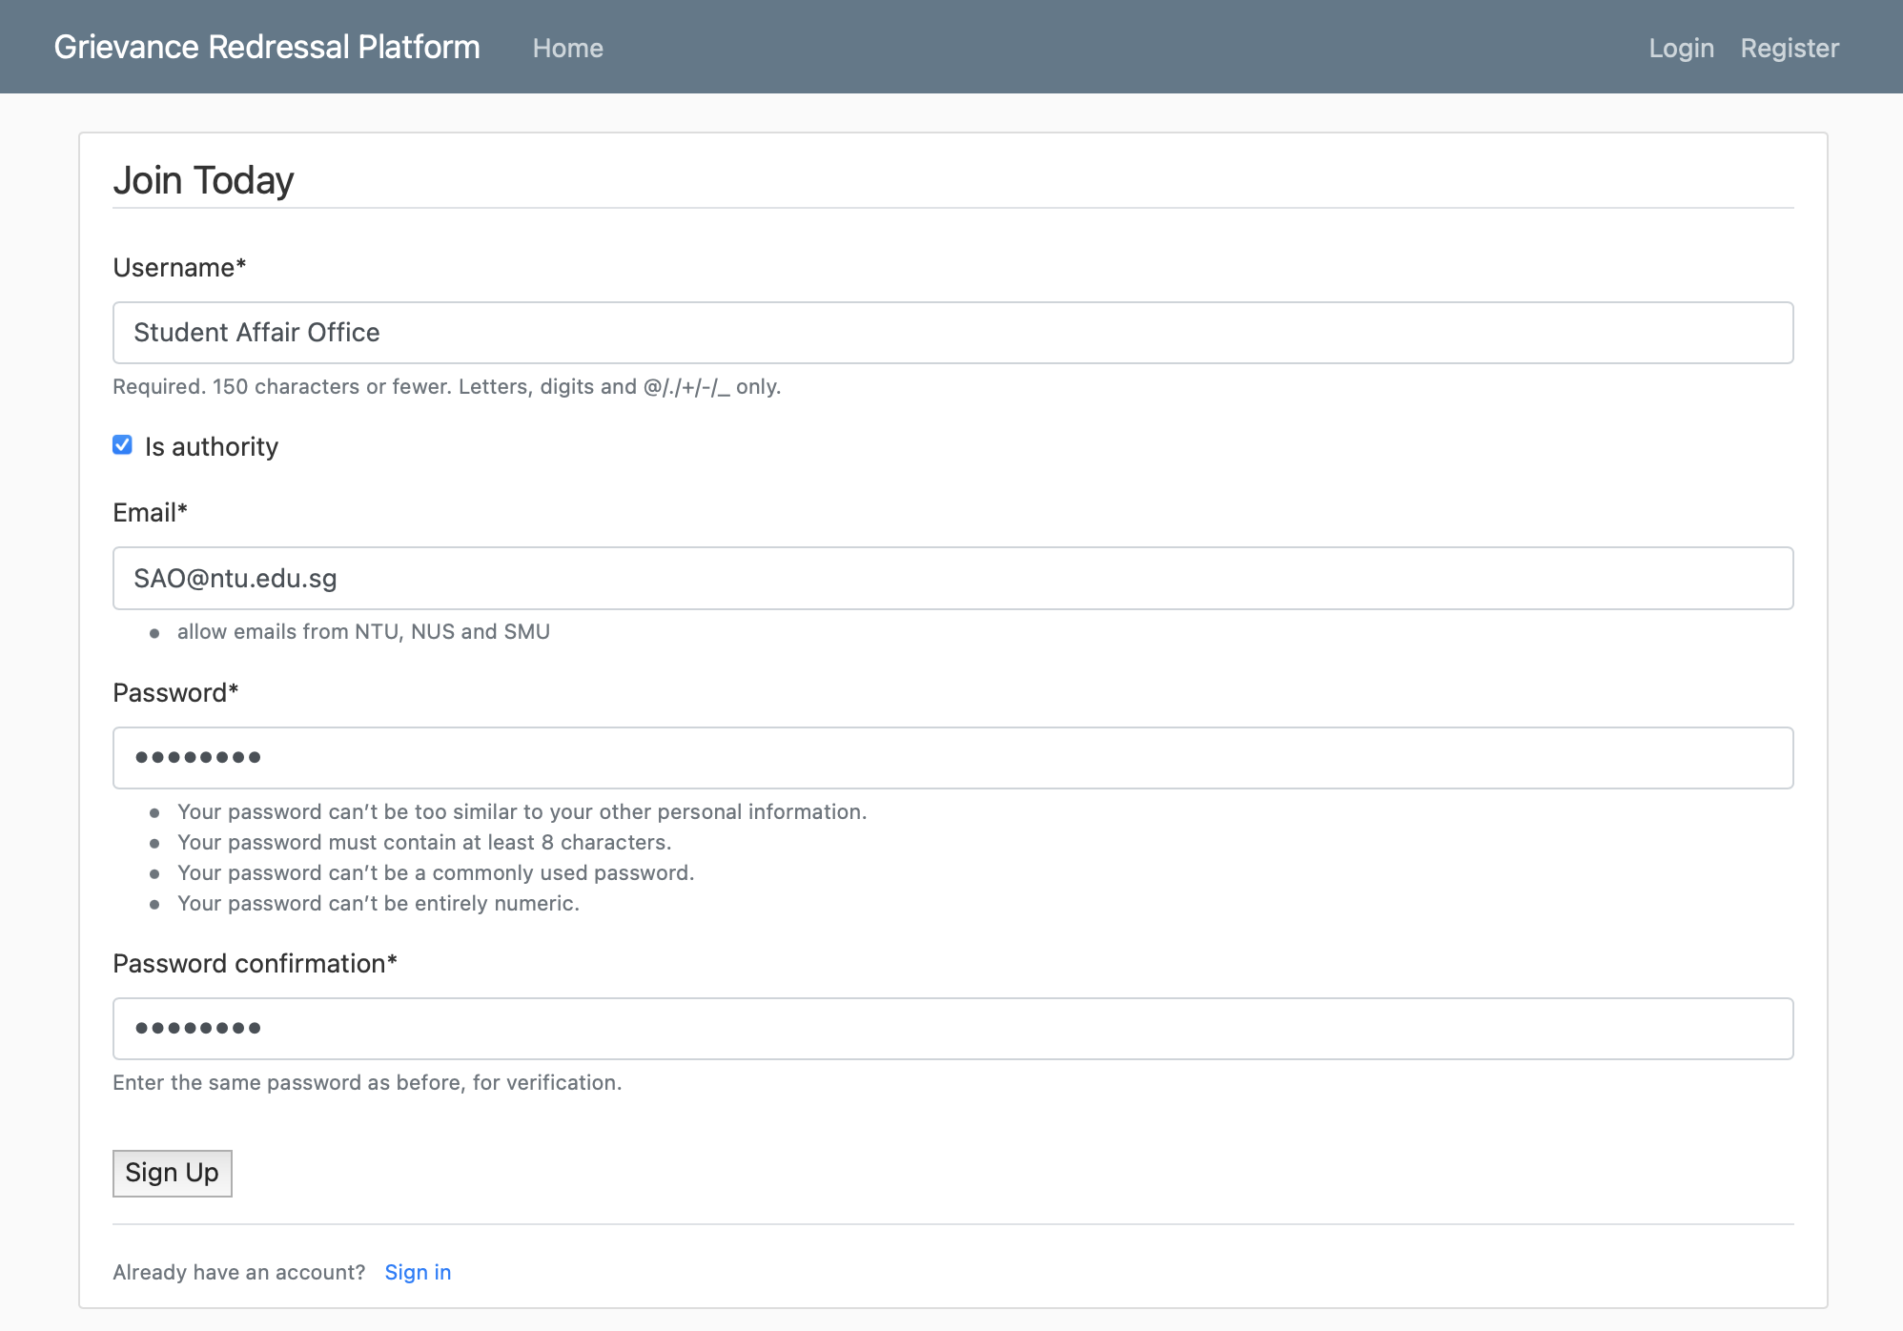
Task: Click the allow emails from NTU hint
Action: tap(363, 632)
